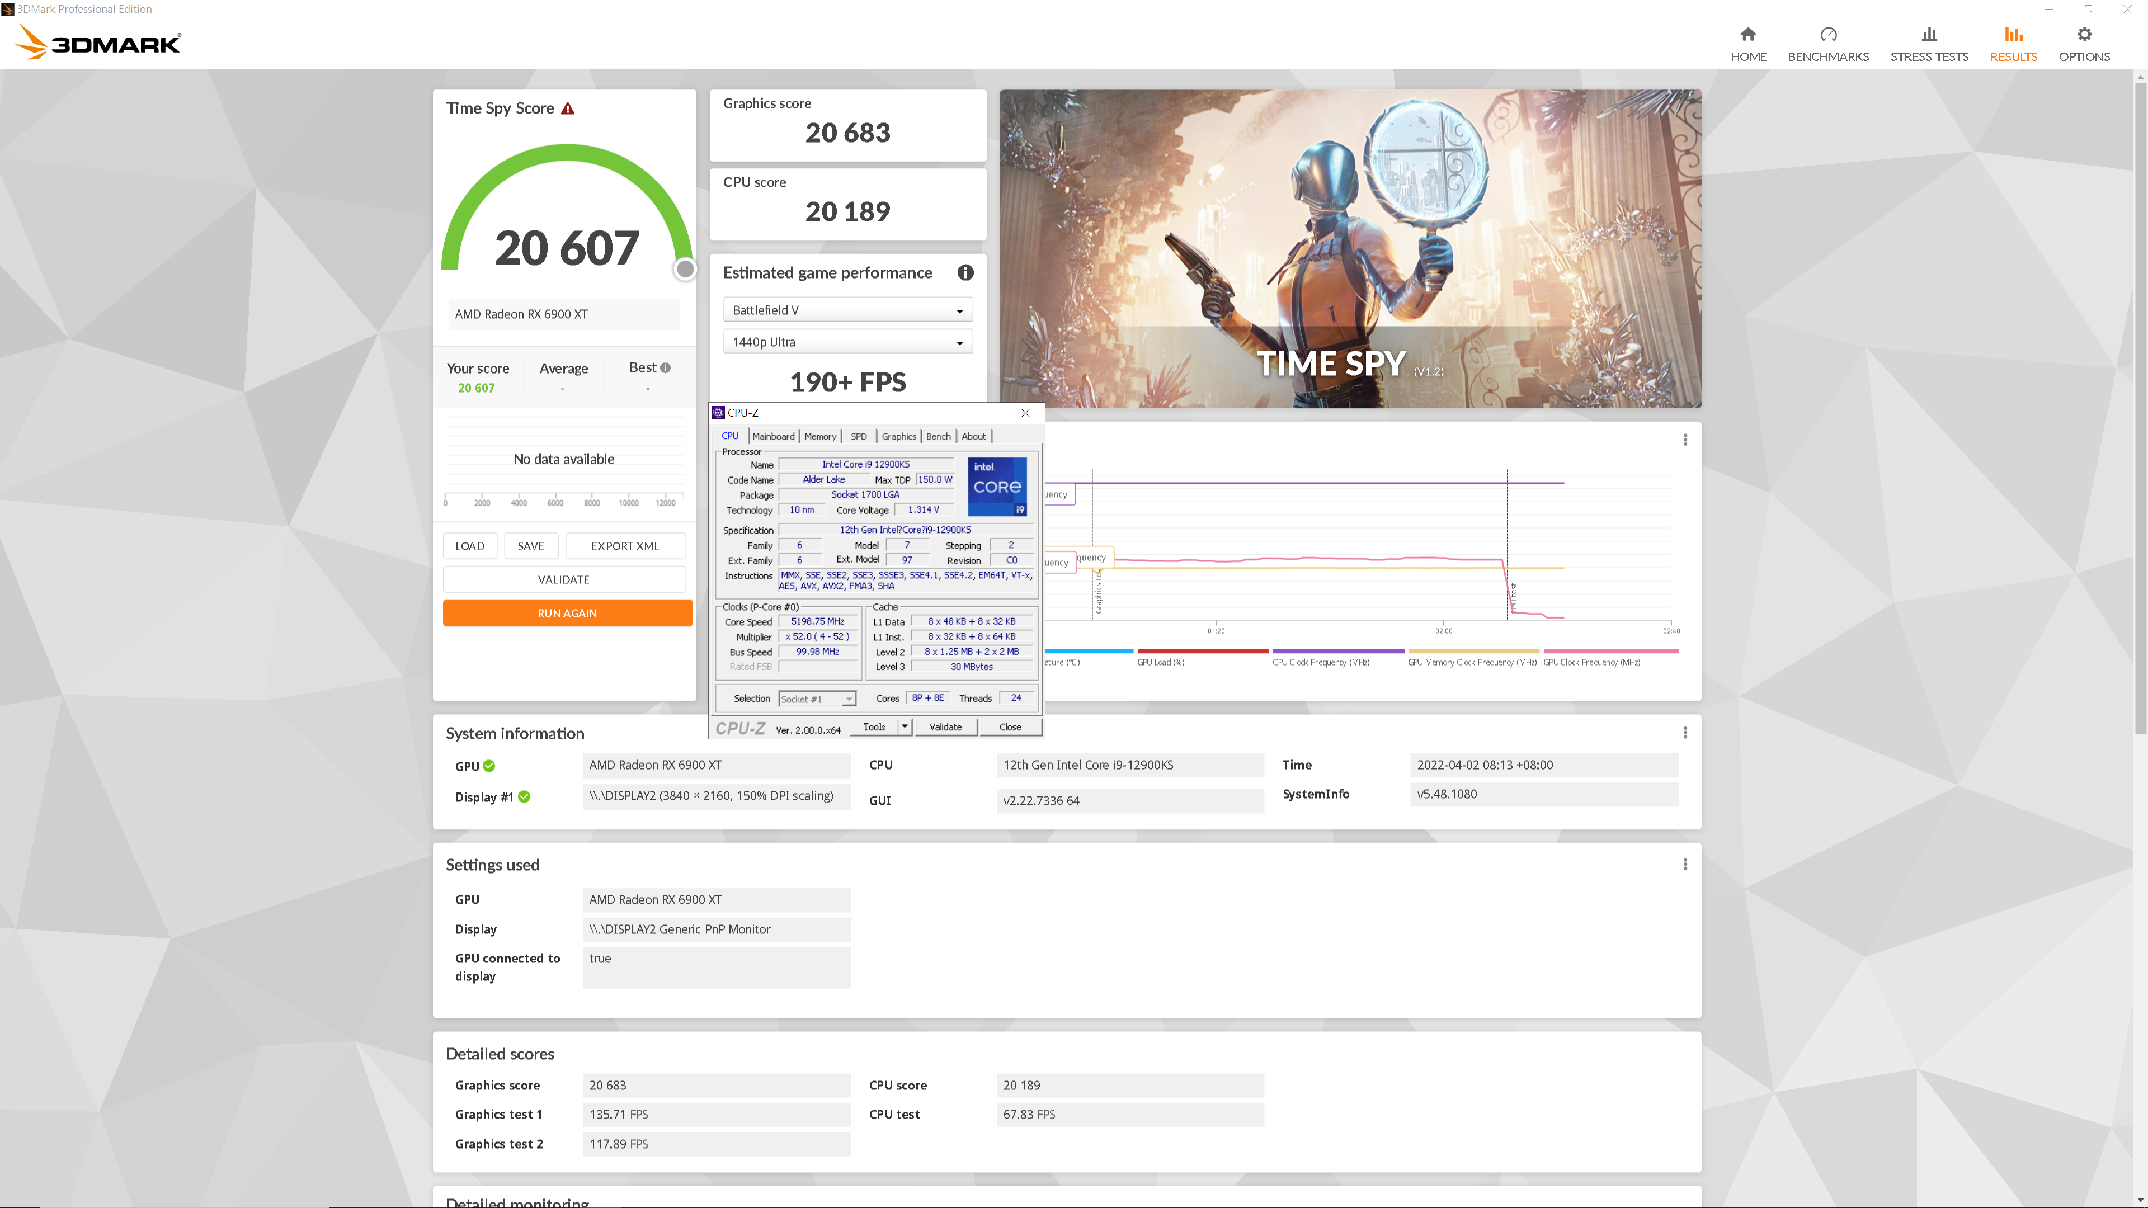The image size is (2148, 1208).
Task: Click the score gauge end marker
Action: 685,268
